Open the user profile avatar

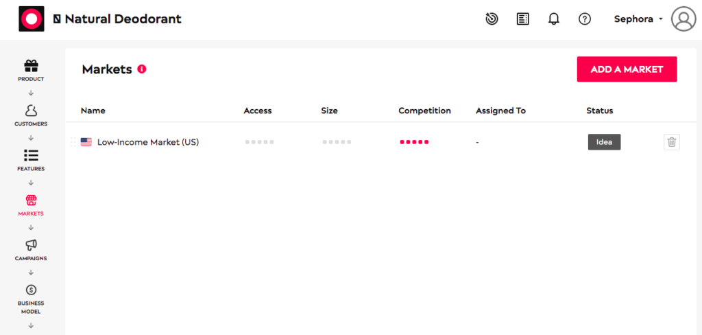click(683, 19)
